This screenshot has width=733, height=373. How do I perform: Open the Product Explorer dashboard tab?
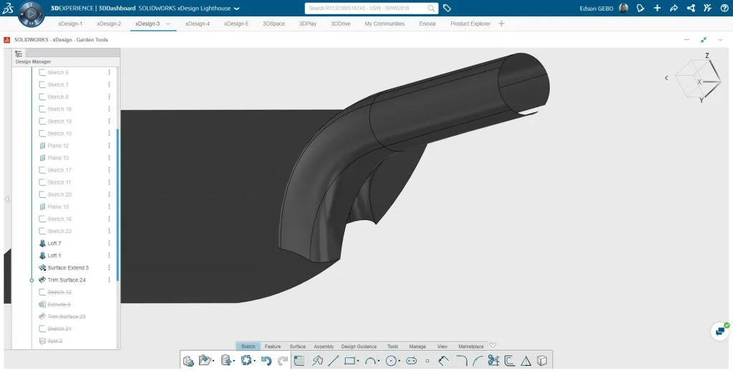coord(470,24)
